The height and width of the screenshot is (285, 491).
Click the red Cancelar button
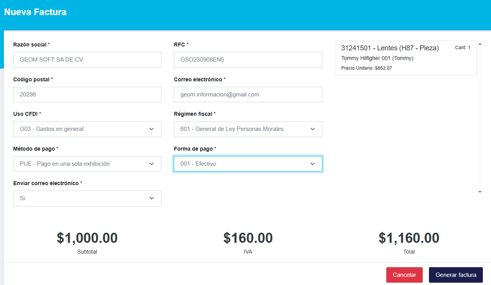pyautogui.click(x=404, y=275)
